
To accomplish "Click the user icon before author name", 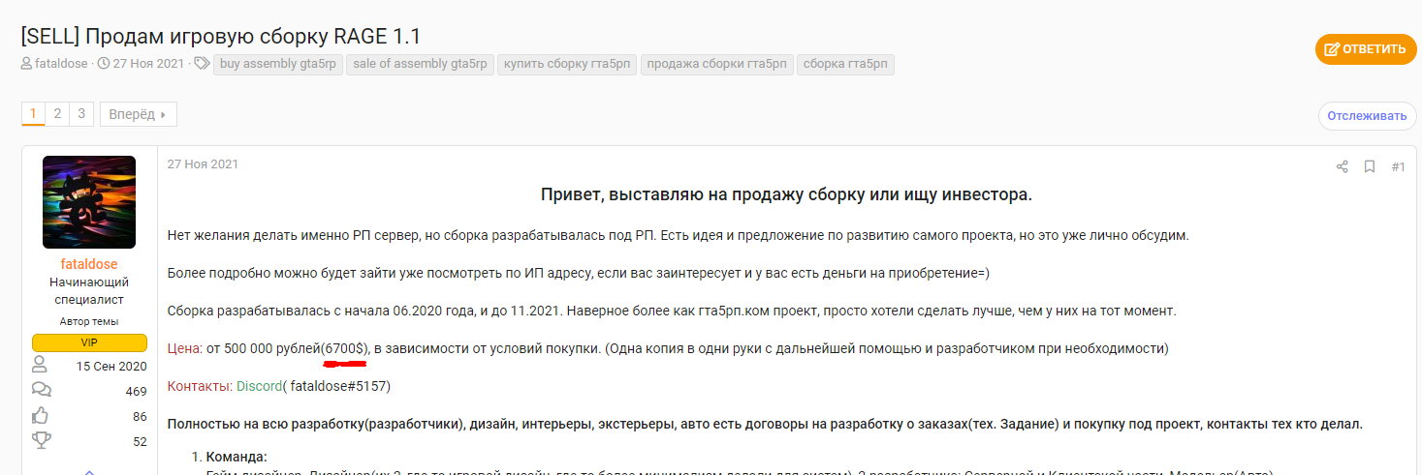I will point(26,65).
